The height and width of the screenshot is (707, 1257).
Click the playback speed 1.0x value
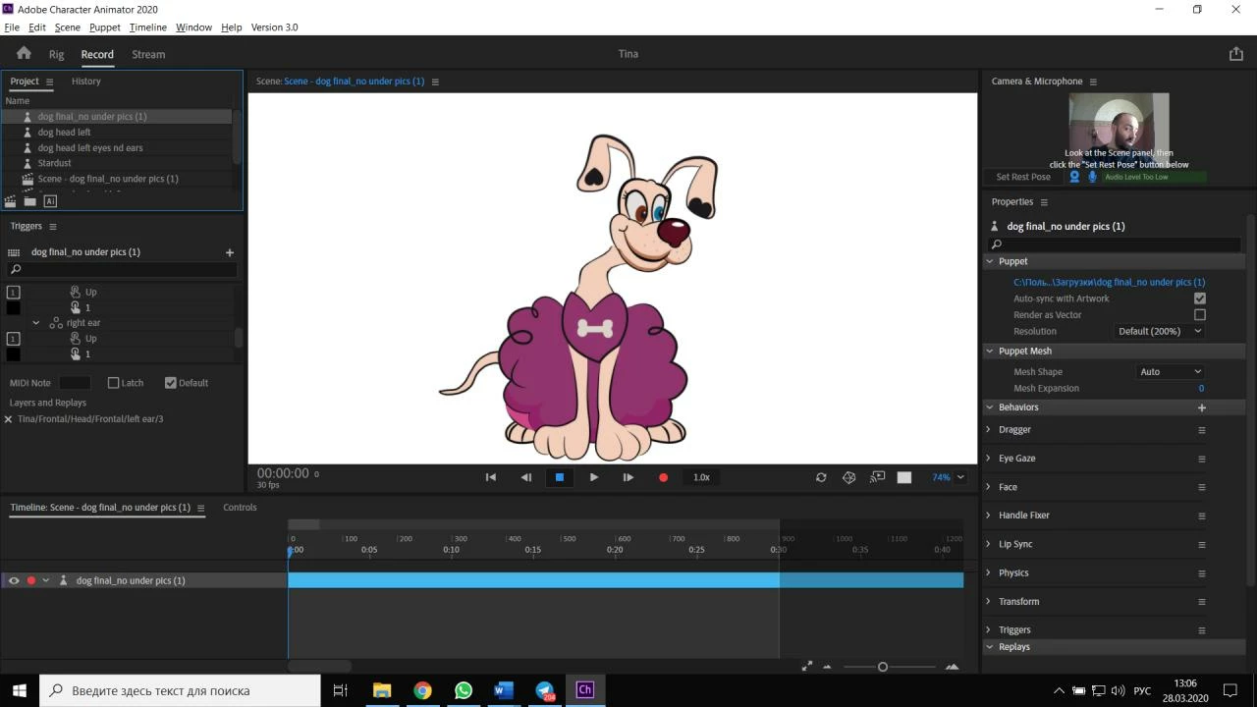[701, 477]
